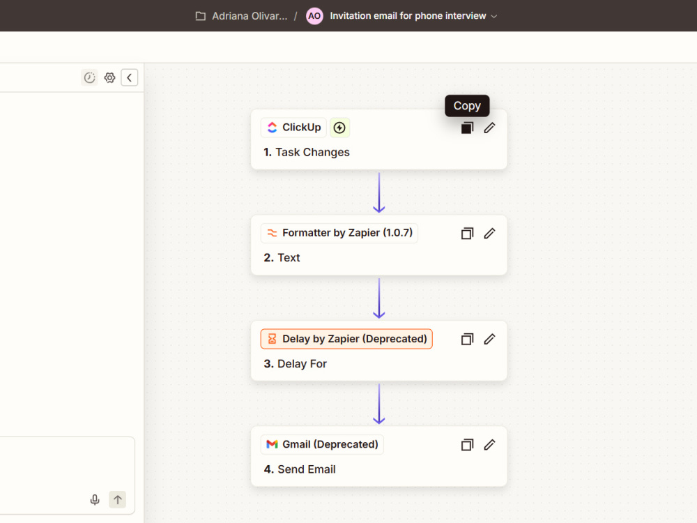The width and height of the screenshot is (697, 523).
Task: Collapse the left side panel
Action: 130,77
